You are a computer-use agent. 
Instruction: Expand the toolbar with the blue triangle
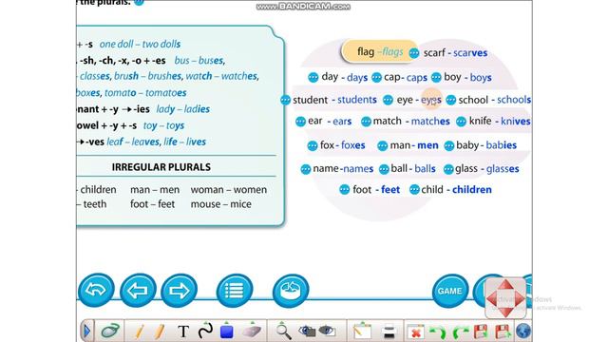coord(86,332)
